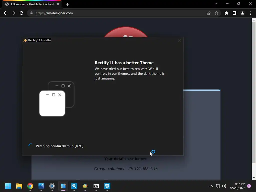
Task: Open the clock and calendar flyout
Action: click(x=237, y=186)
